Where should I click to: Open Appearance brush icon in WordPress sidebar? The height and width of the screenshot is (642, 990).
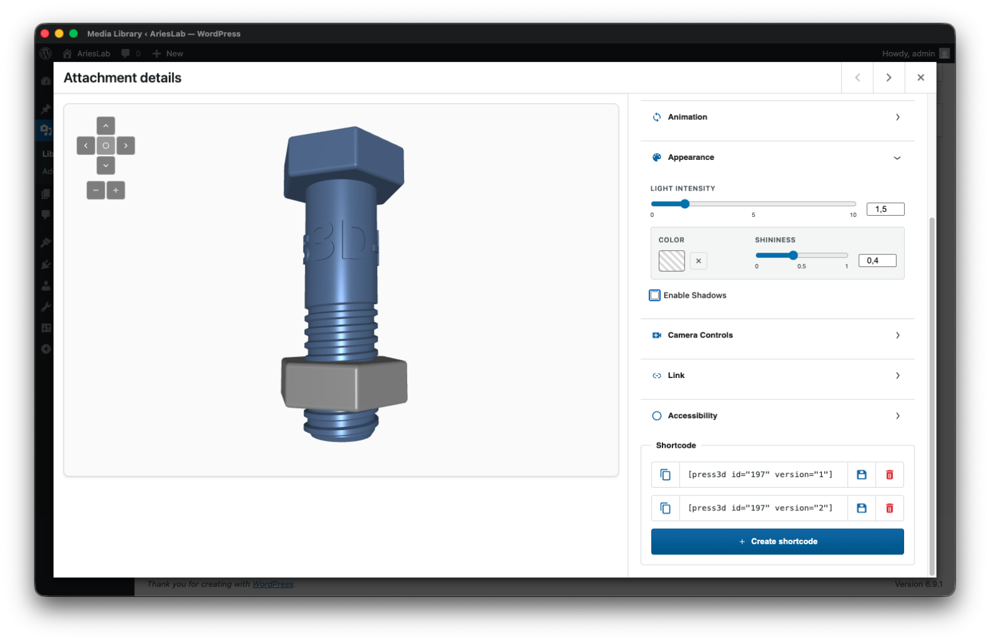(x=46, y=243)
